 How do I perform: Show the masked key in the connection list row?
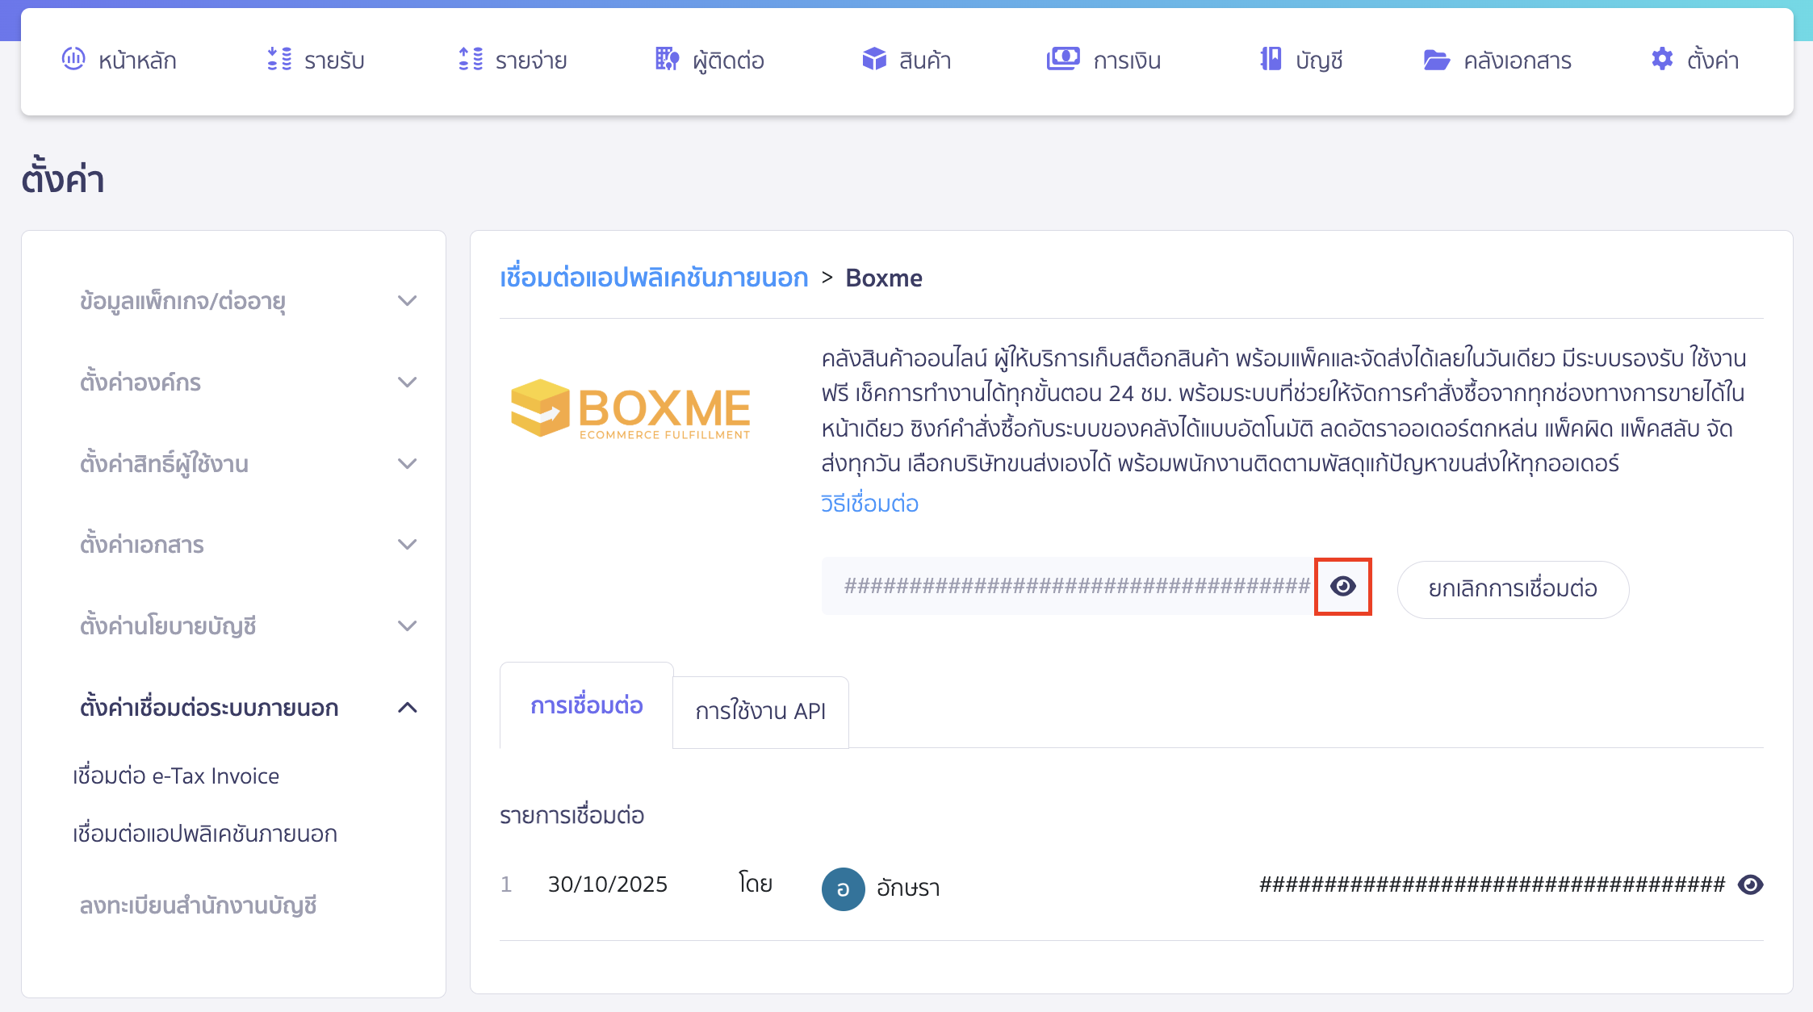(1749, 884)
